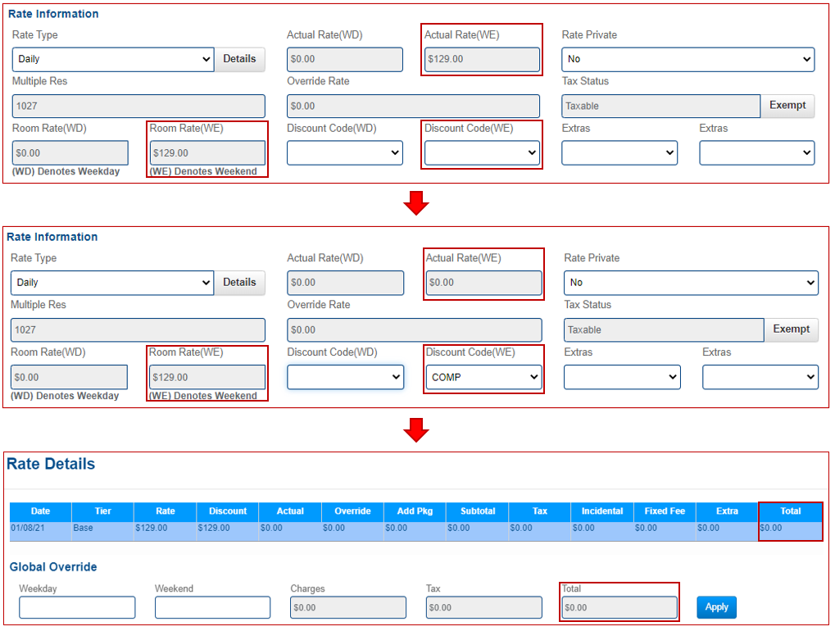The image size is (835, 631).
Task: Click Exempt button in upper Rate Information panel
Action: coord(787,106)
